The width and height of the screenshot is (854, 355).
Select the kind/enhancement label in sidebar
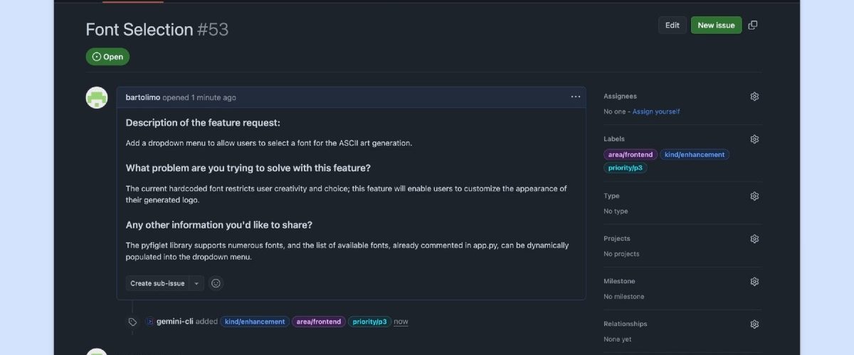point(695,154)
